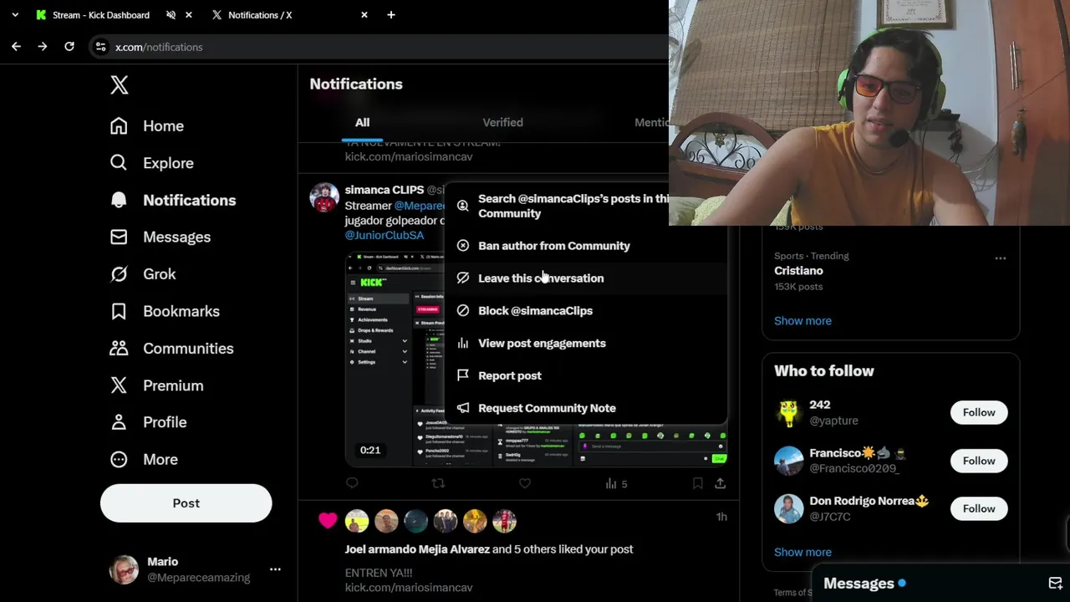Image resolution: width=1070 pixels, height=602 pixels.
Task: Open account menu dots beside Mario
Action: [x=275, y=569]
